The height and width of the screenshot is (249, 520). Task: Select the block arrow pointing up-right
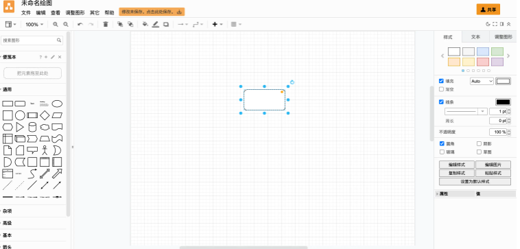click(57, 174)
